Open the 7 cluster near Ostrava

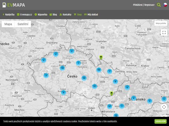coord(110,72)
